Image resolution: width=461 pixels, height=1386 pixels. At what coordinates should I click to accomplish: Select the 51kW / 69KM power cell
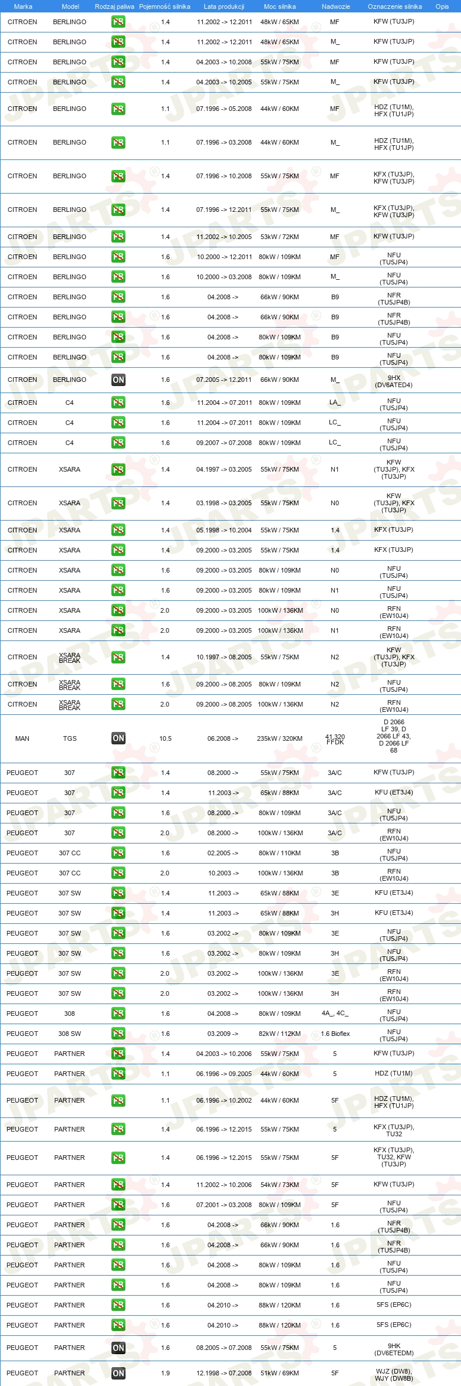[279, 1373]
